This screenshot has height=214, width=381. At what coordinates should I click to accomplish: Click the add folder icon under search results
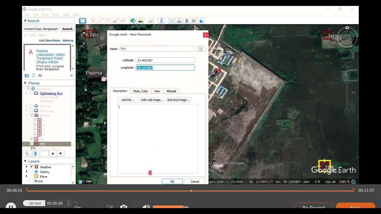[27, 75]
